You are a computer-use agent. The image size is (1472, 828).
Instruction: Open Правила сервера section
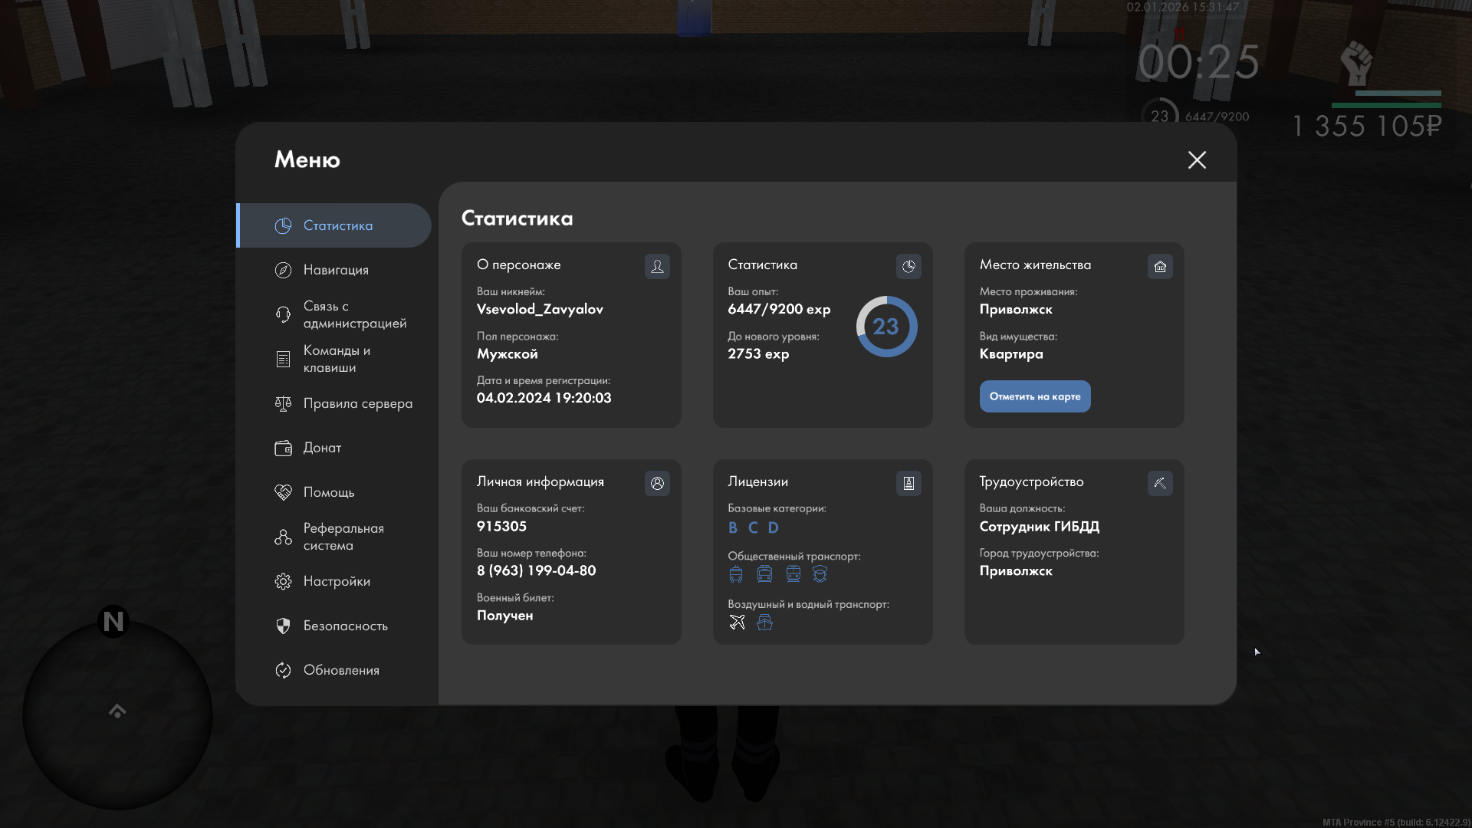click(356, 403)
